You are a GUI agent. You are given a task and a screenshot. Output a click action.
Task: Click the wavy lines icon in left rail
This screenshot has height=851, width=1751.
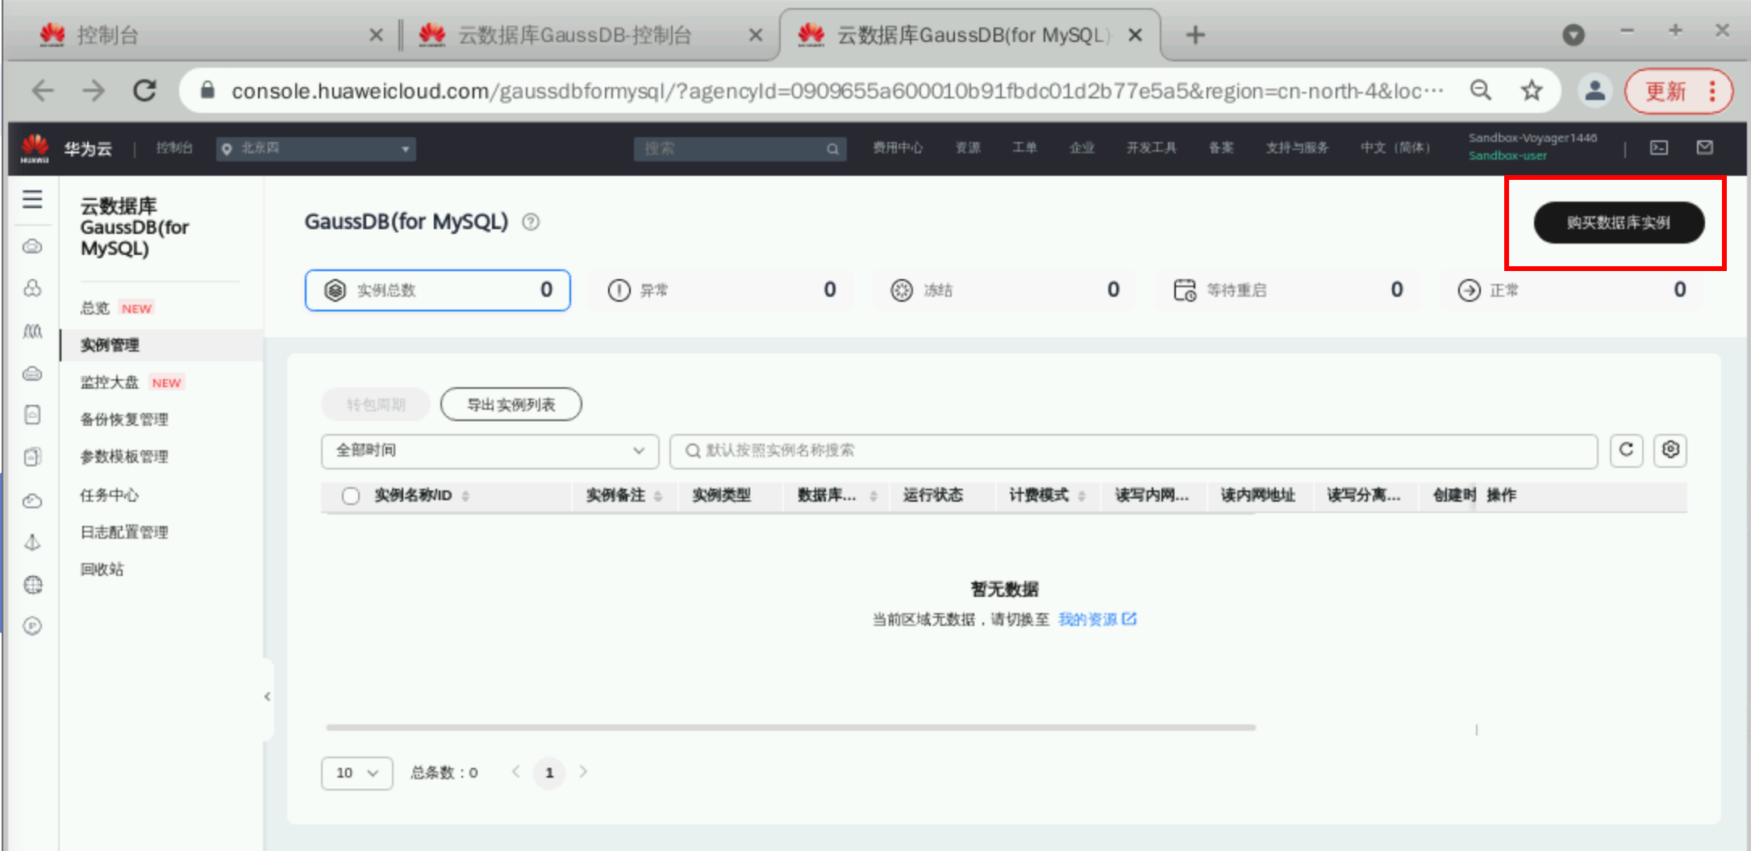[x=32, y=331]
